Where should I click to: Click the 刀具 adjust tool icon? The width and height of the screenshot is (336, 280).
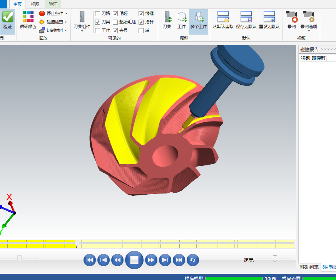tap(167, 17)
